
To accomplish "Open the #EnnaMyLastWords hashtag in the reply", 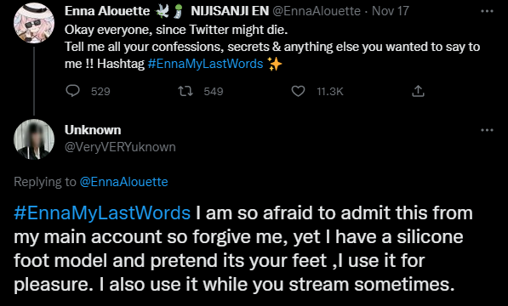I will click(102, 213).
